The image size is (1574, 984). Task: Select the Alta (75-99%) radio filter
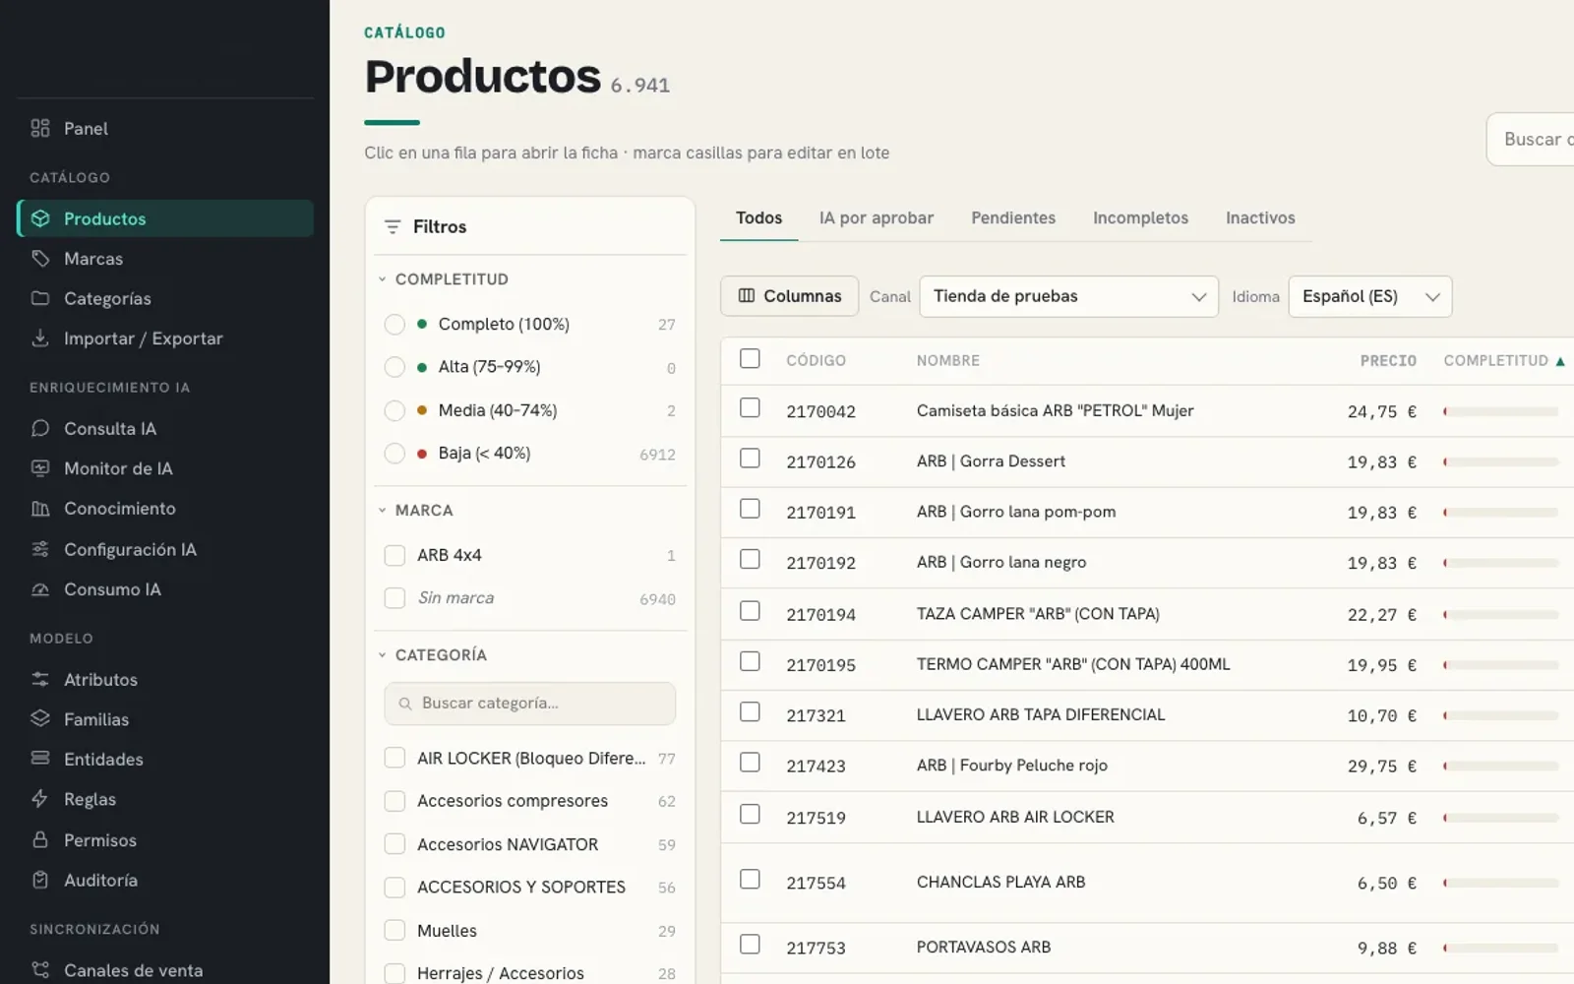[x=394, y=367]
